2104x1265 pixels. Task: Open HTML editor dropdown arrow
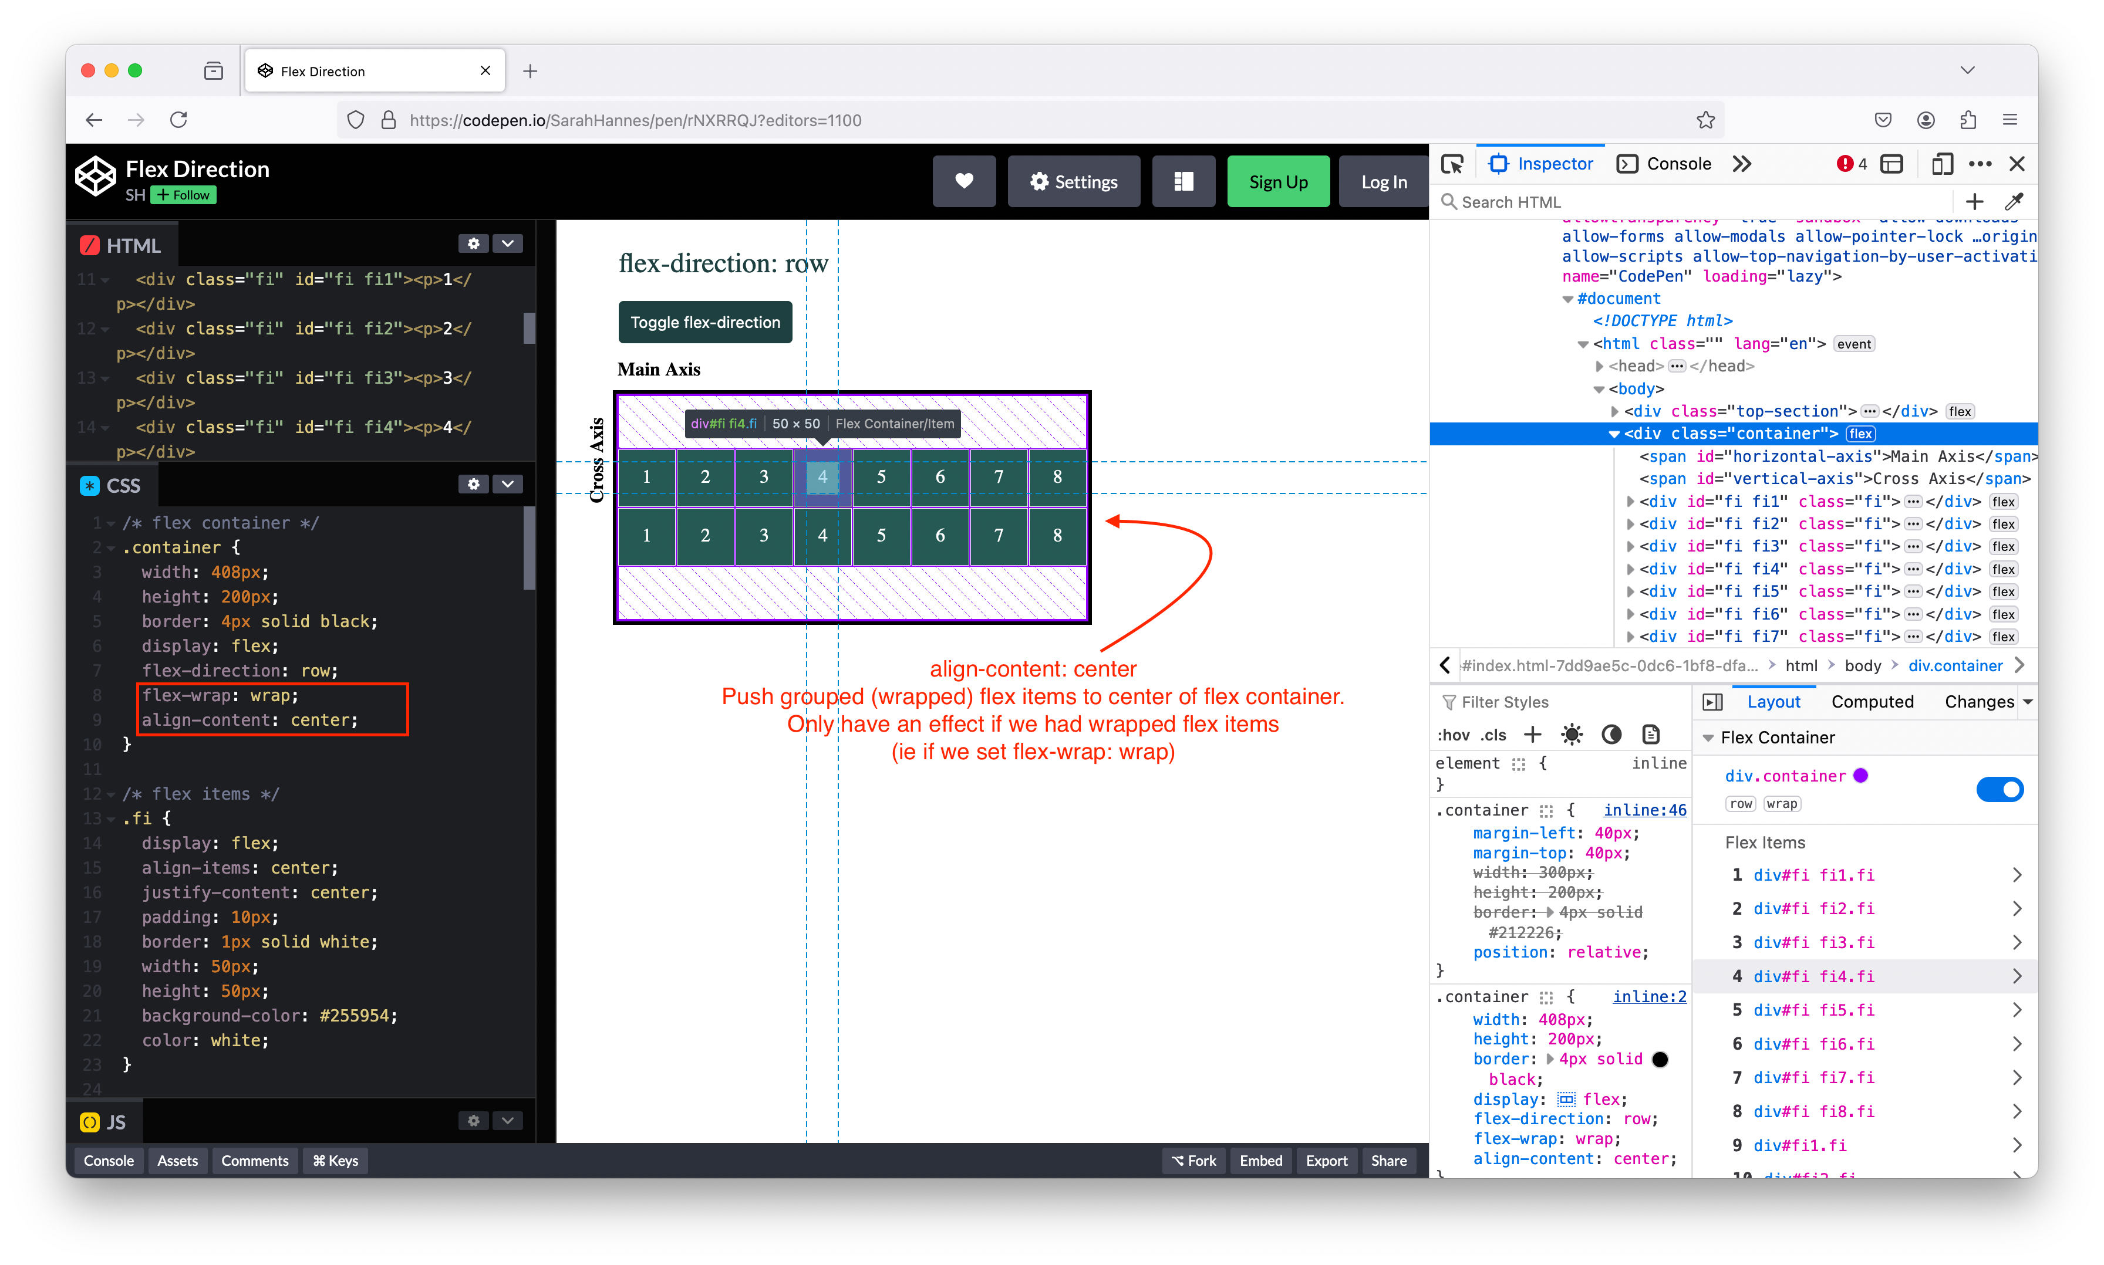point(508,244)
